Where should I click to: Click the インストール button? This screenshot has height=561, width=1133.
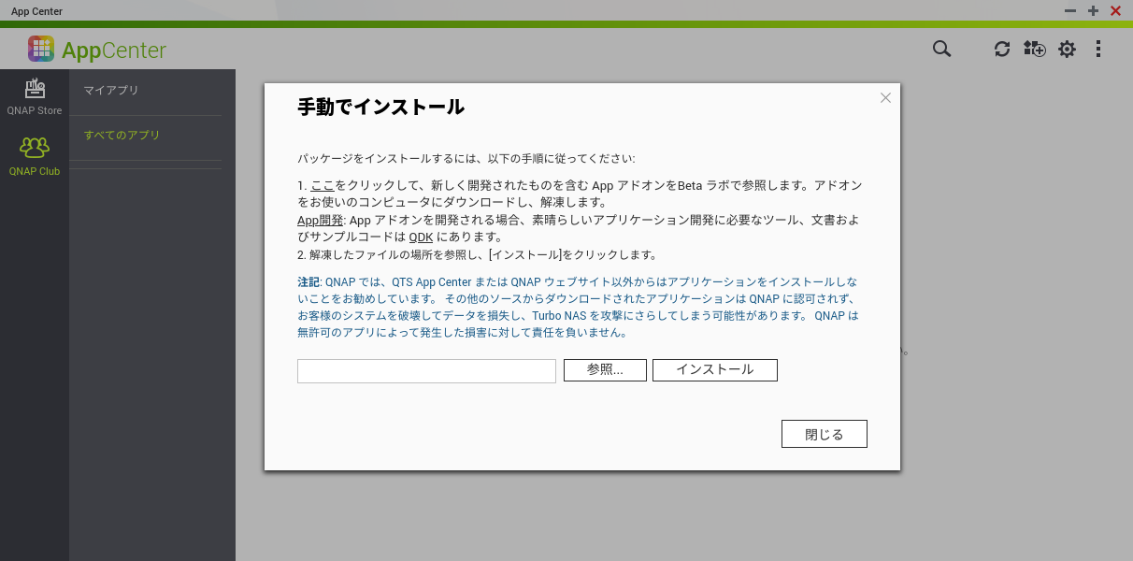(715, 370)
